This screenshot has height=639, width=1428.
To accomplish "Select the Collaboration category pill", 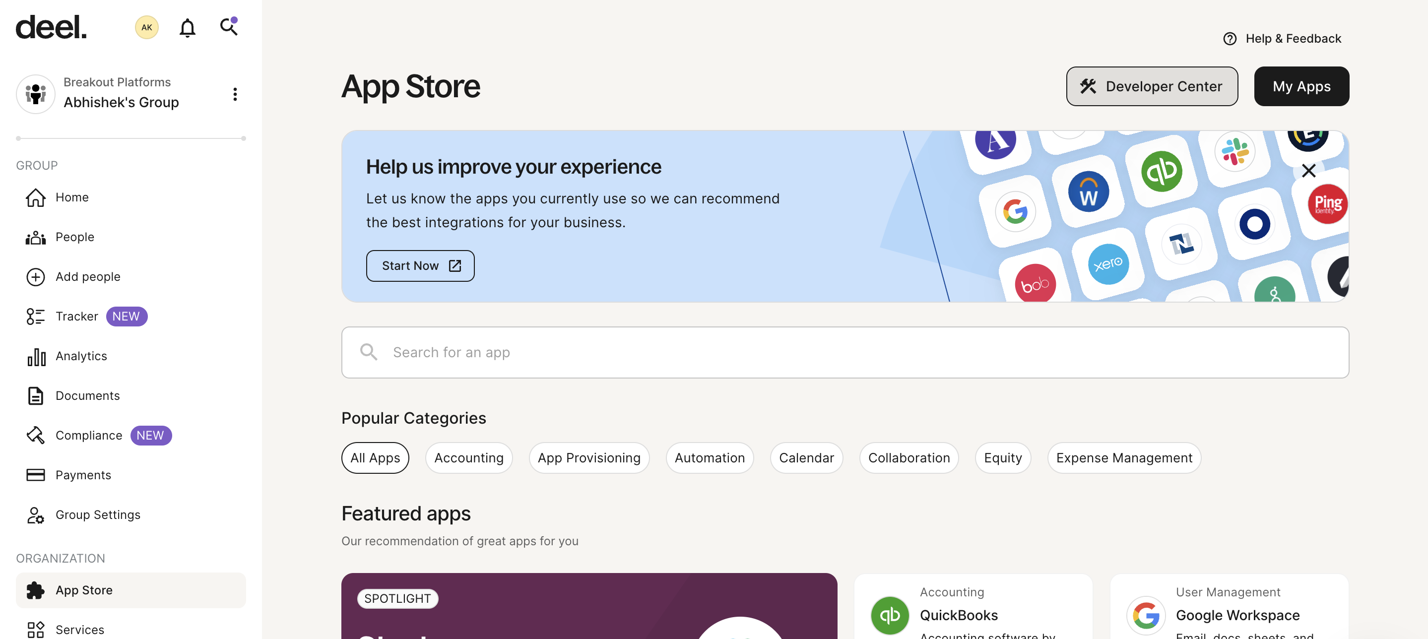I will [x=909, y=458].
